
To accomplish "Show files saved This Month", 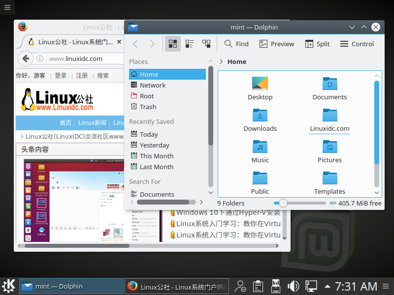I will 167,156.
